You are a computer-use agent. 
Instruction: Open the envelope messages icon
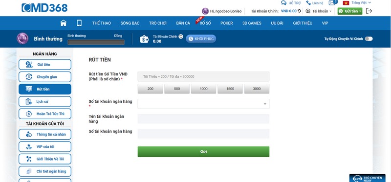click(332, 3)
